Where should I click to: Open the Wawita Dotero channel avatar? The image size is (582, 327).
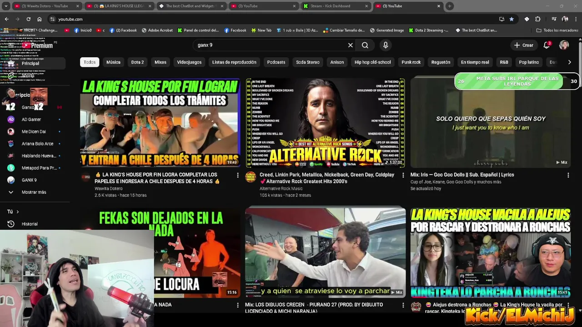[85, 177]
